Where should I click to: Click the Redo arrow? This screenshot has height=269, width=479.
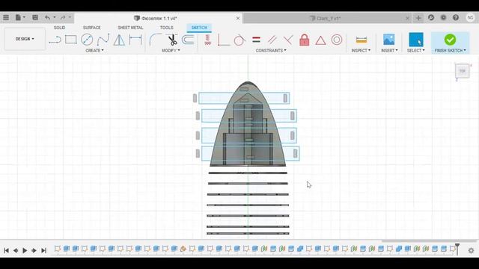[63, 18]
